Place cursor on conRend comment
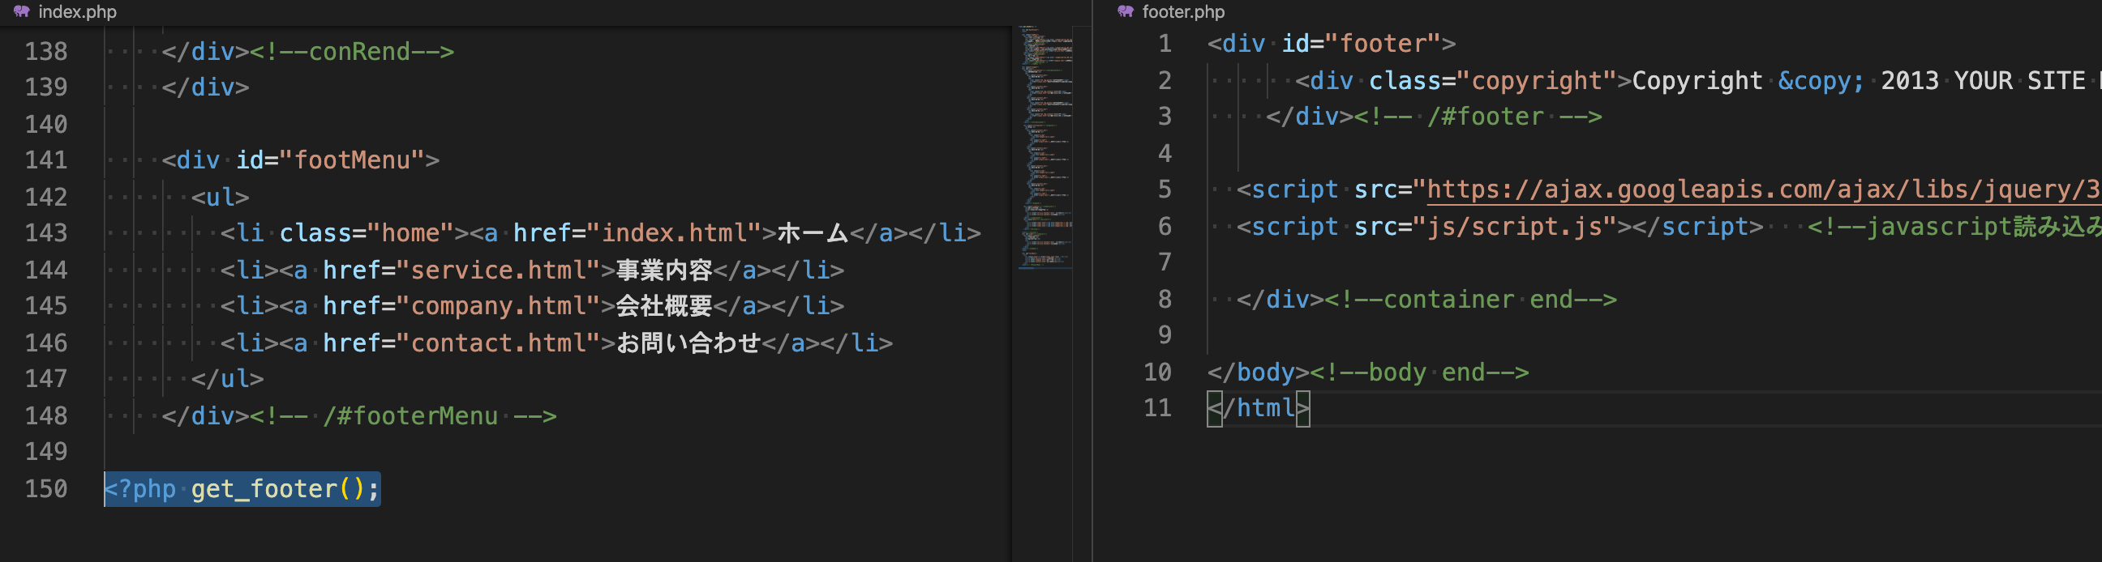The height and width of the screenshot is (562, 2102). tap(352, 51)
